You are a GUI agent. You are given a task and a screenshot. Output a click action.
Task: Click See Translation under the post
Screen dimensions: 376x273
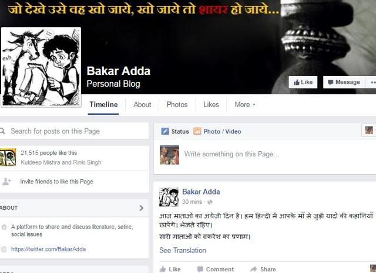point(183,250)
